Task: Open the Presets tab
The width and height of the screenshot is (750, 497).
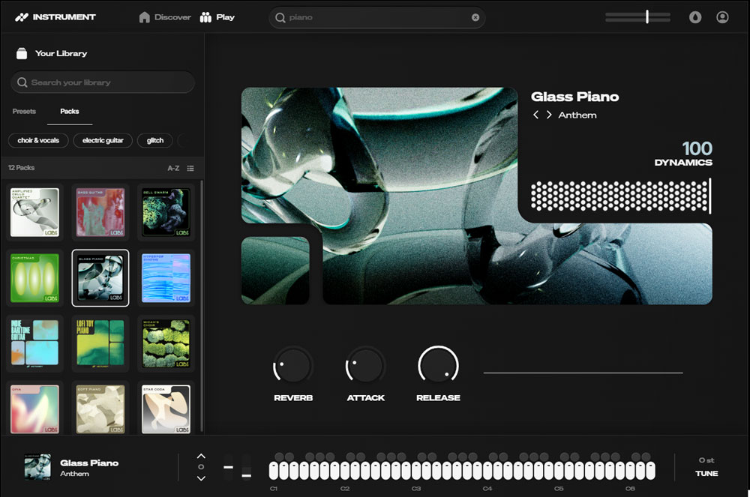Action: point(24,112)
